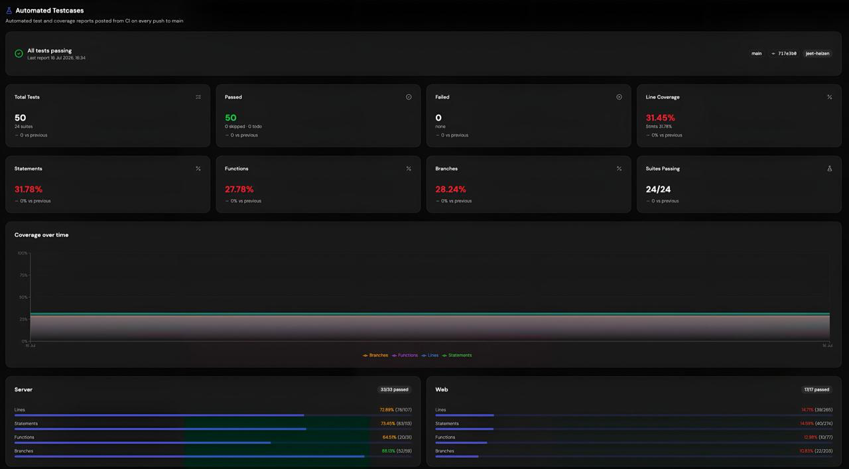
Task: Click the Server Statements coverage bar
Action: (213, 429)
